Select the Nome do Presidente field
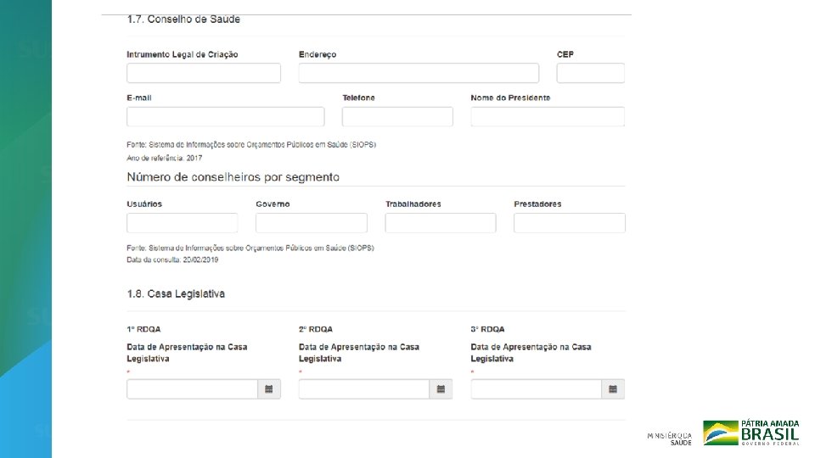Image resolution: width=815 pixels, height=458 pixels. tap(548, 116)
